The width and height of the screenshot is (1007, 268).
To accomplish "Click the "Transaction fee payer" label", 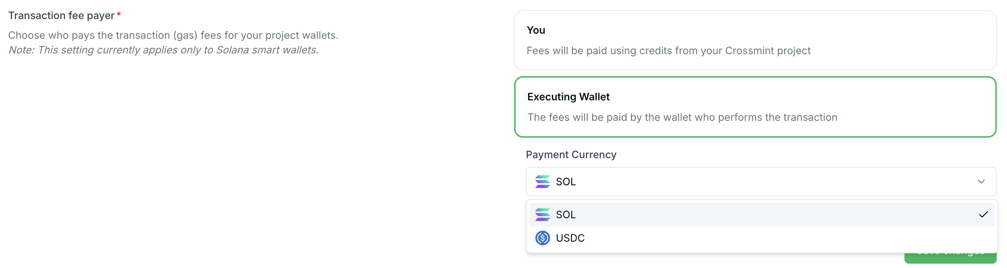I will pyautogui.click(x=62, y=15).
